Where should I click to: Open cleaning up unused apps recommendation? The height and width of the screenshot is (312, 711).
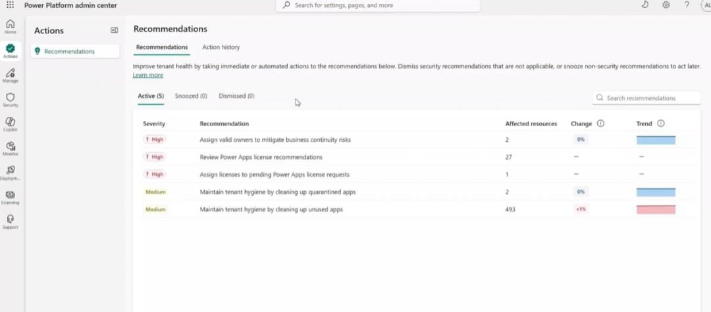271,210
